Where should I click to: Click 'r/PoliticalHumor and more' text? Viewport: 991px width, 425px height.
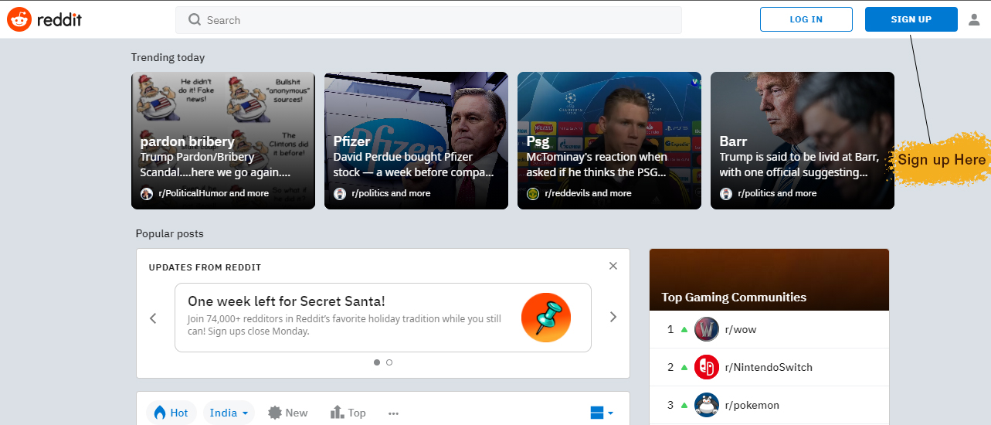click(214, 193)
